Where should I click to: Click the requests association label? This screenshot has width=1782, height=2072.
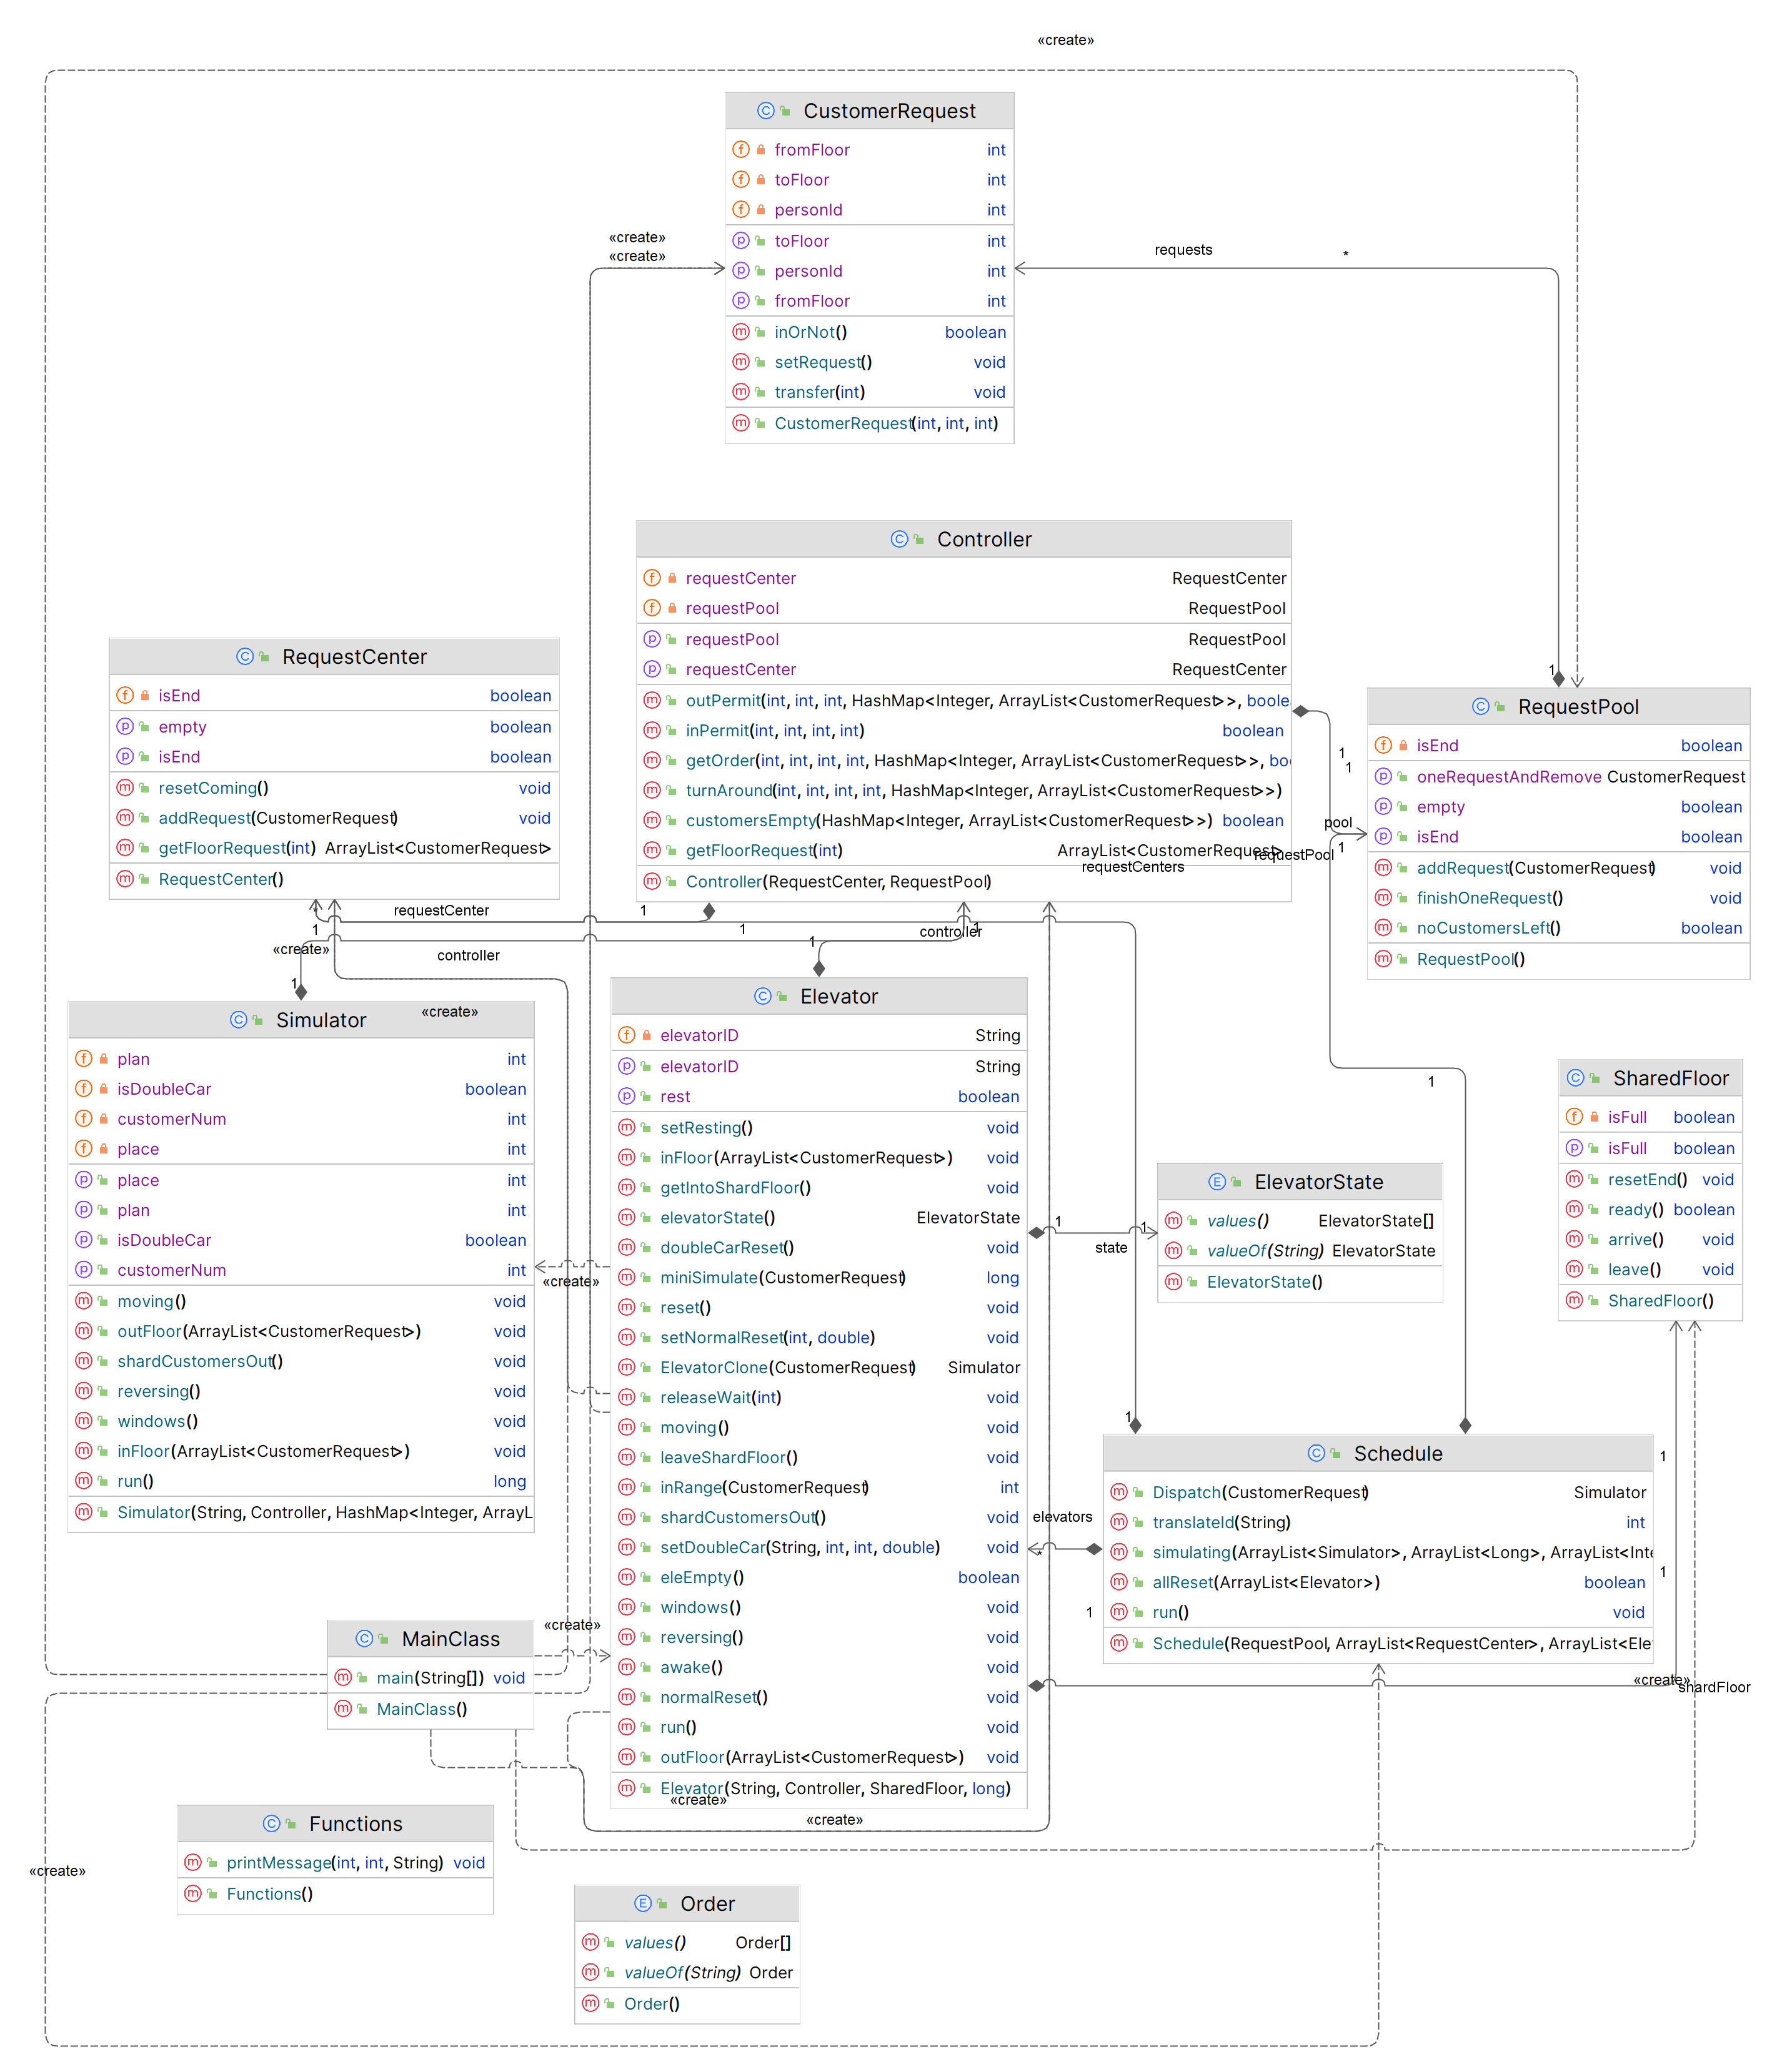(x=1183, y=250)
